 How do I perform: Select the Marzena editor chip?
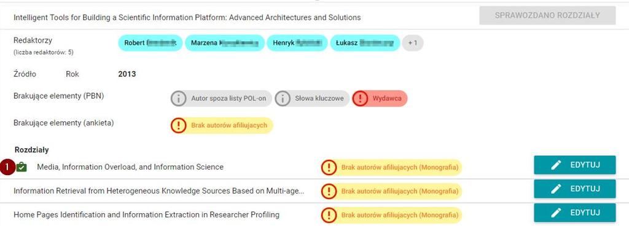225,43
